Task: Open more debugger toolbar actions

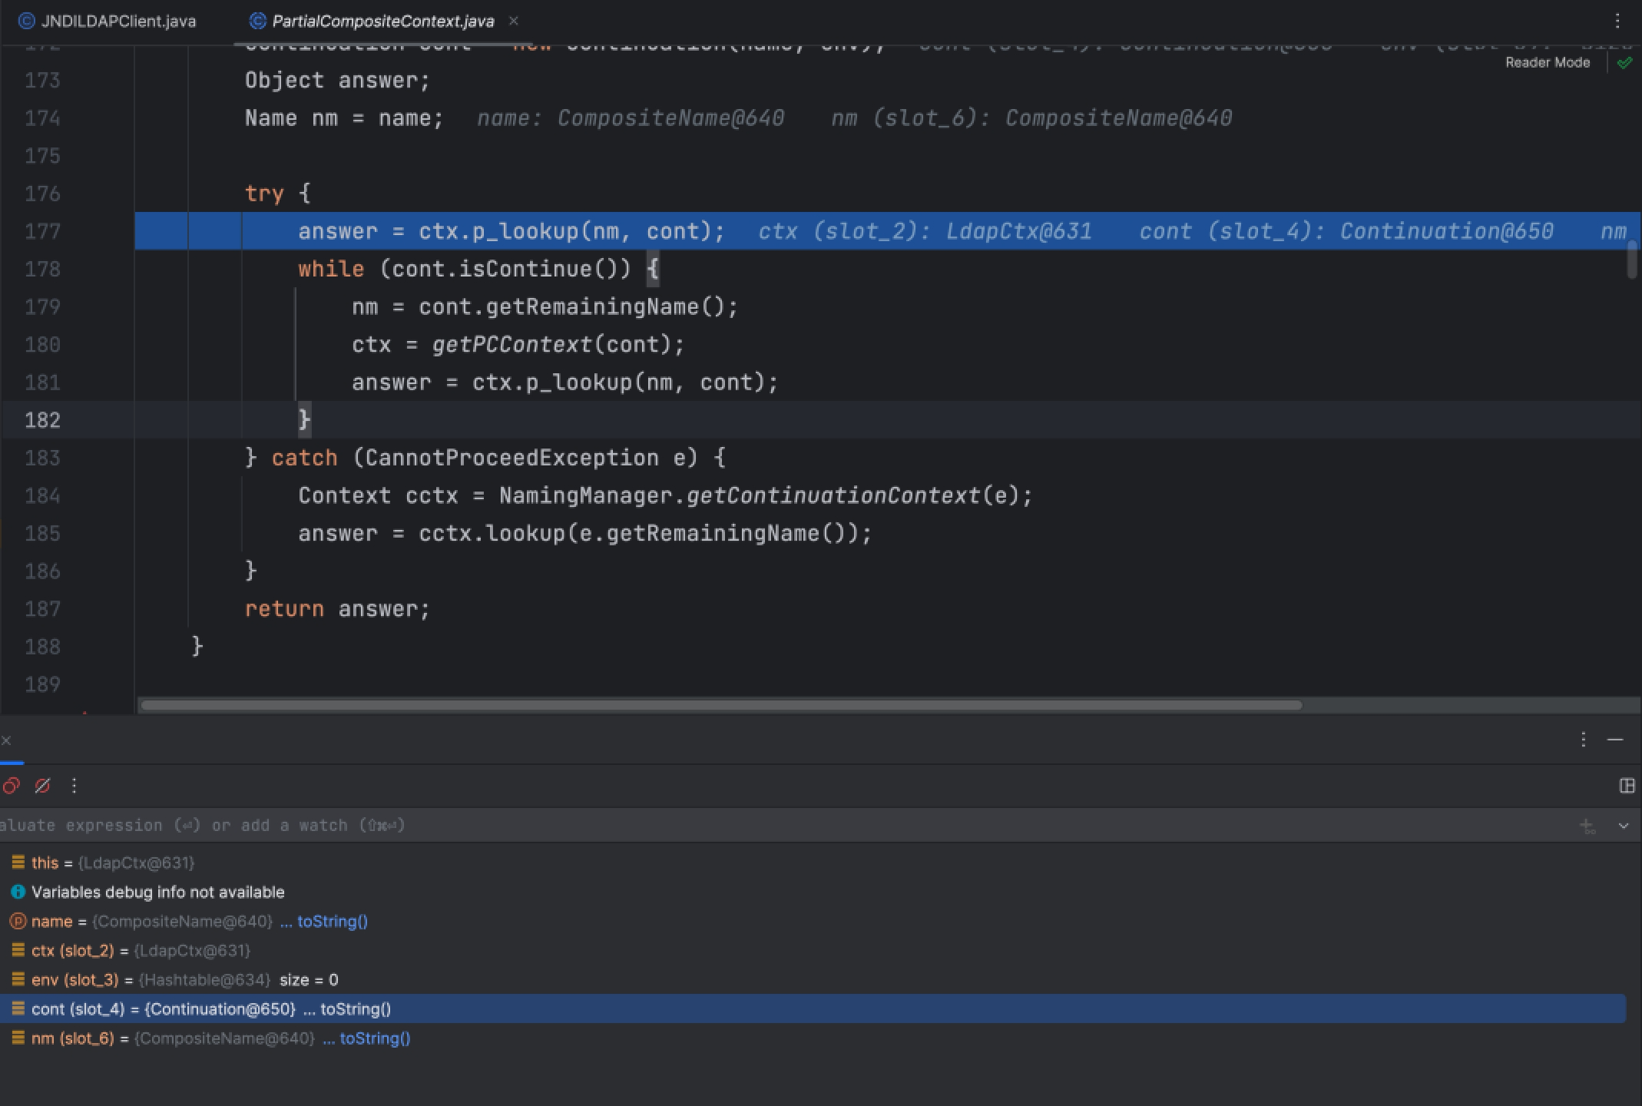Action: coord(74,786)
